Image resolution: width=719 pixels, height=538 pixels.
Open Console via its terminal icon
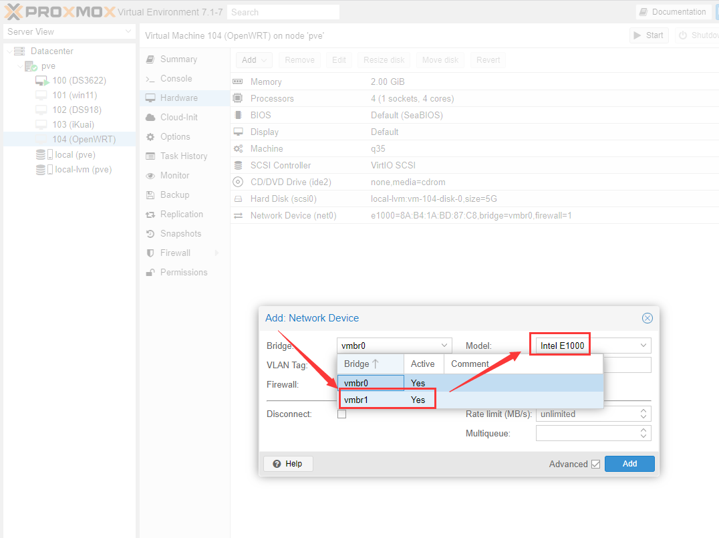click(150, 79)
